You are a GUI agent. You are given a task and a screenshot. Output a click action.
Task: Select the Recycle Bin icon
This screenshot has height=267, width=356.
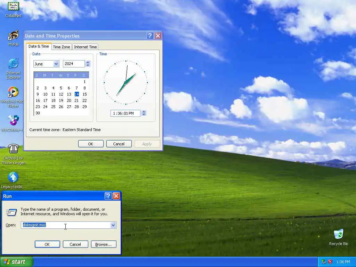pos(339,237)
